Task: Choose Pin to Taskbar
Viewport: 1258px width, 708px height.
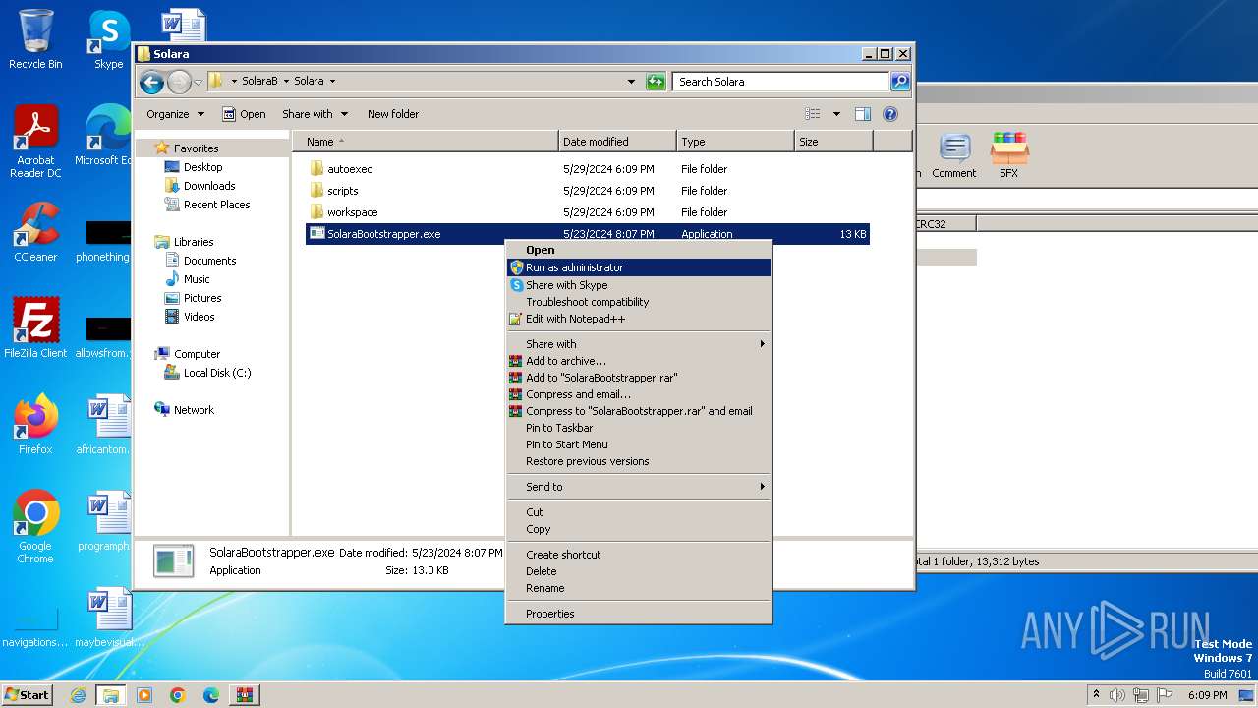Action: pos(638,428)
